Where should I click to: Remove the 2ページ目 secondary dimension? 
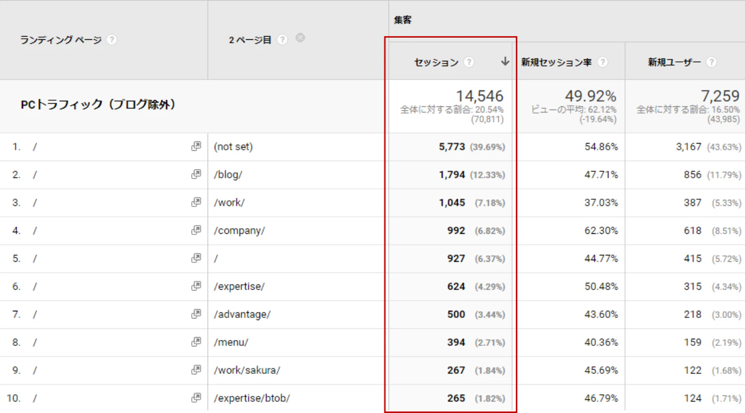coord(300,38)
